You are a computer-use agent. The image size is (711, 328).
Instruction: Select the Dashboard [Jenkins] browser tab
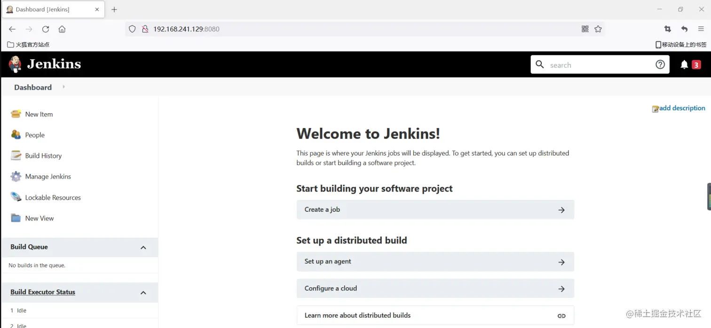53,9
